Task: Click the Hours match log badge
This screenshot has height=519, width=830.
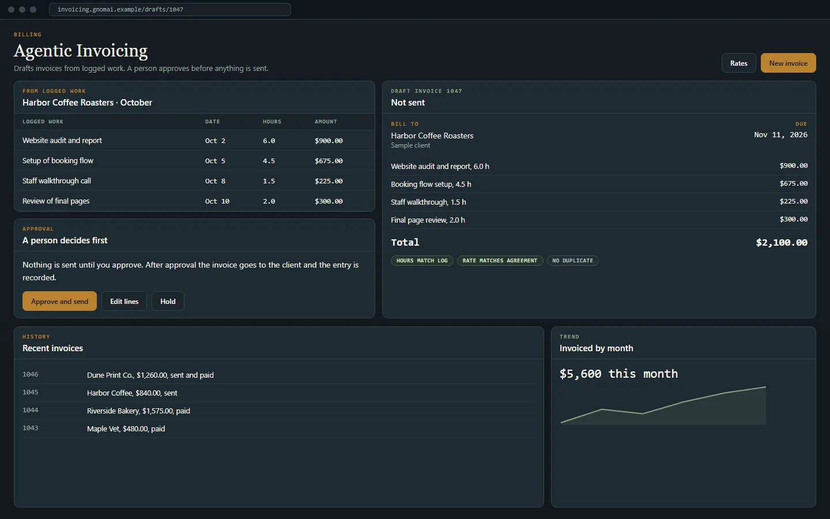Action: click(422, 261)
